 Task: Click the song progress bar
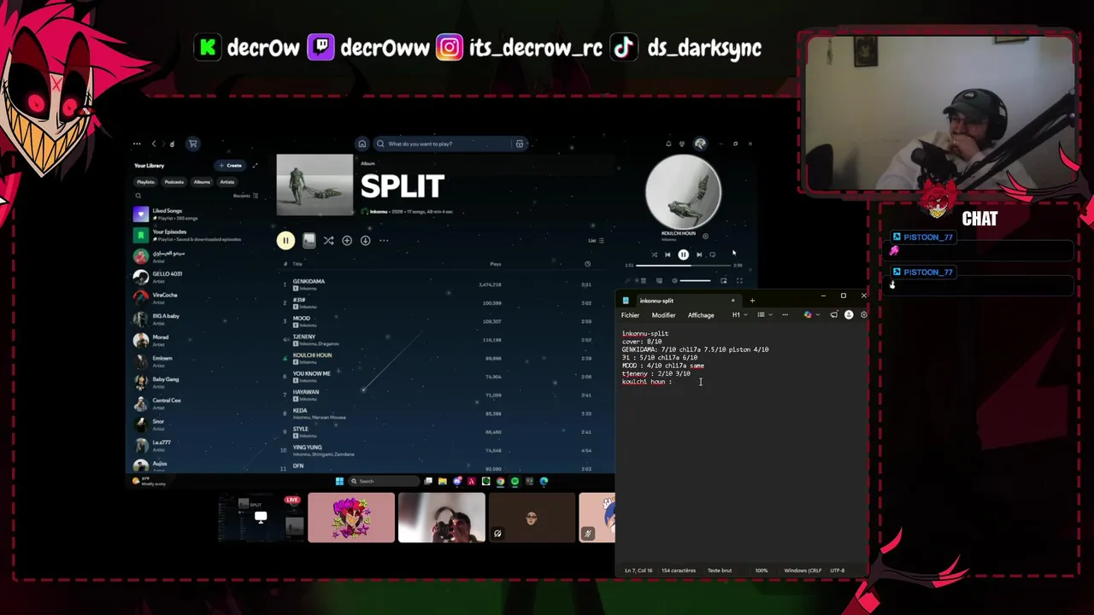(x=684, y=266)
